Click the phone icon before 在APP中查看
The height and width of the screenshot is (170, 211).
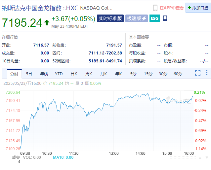pyautogui.click(x=155, y=8)
